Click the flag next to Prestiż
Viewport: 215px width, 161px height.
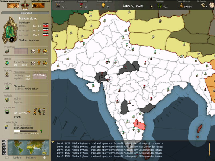point(46,25)
